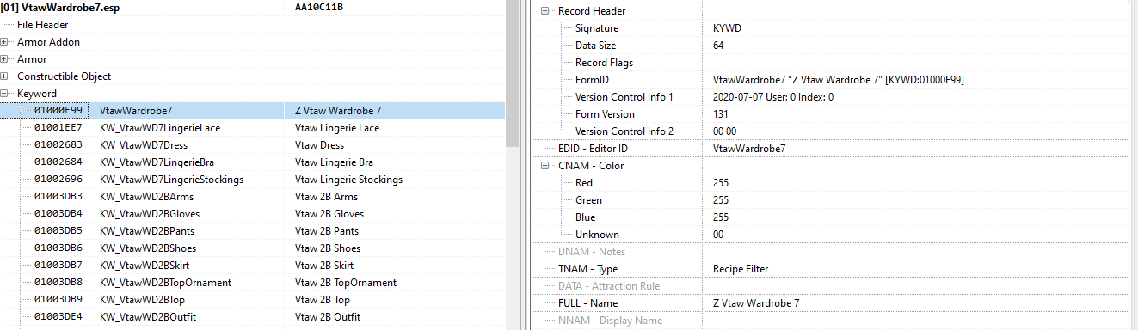Select the KW_VtawWD2BSkirt record
Screen dimensions: 1138x330
pos(252,266)
